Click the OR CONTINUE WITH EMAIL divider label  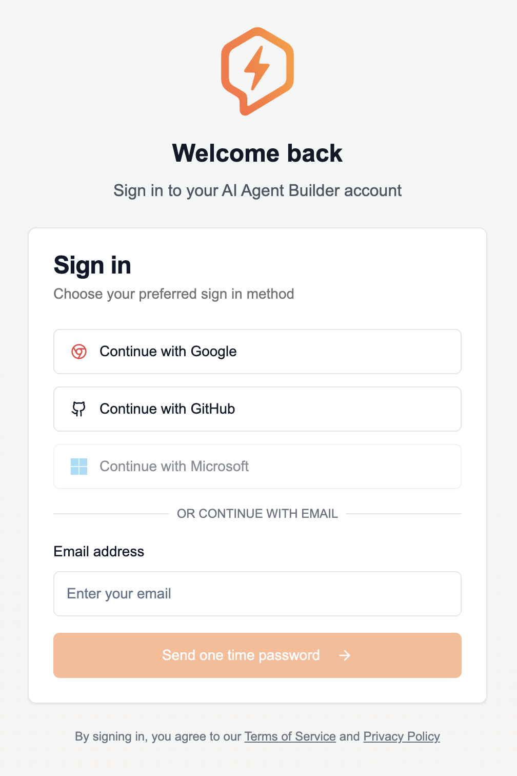257,513
